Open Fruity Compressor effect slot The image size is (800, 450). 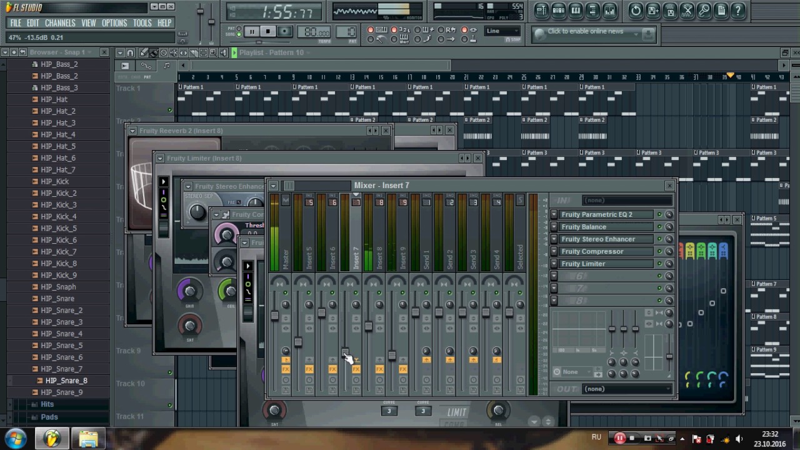click(x=605, y=251)
